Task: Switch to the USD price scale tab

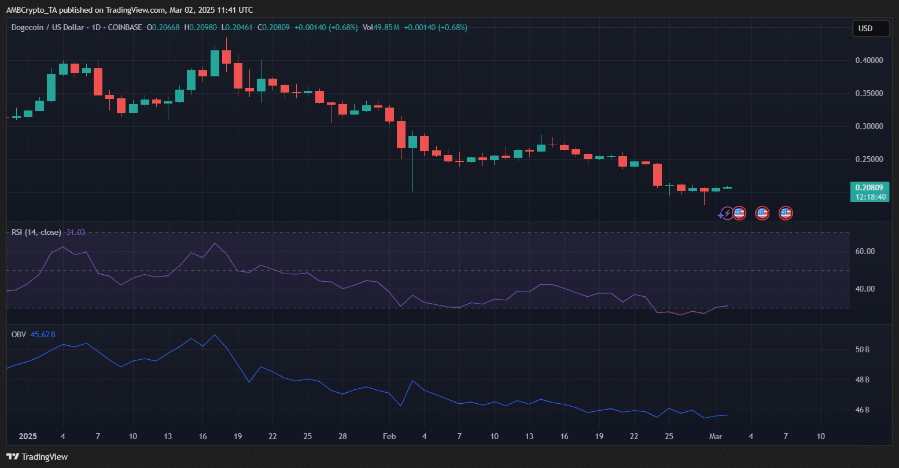Action: click(x=871, y=27)
